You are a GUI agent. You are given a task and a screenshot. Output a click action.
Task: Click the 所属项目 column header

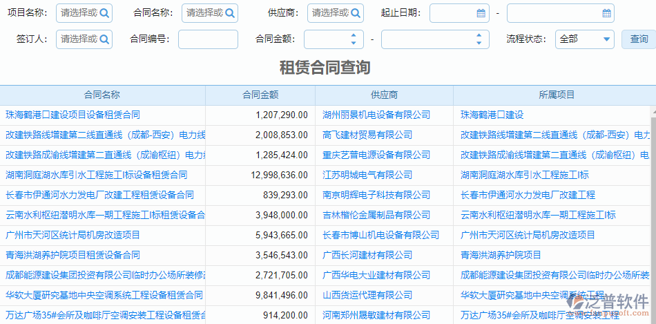tap(557, 95)
